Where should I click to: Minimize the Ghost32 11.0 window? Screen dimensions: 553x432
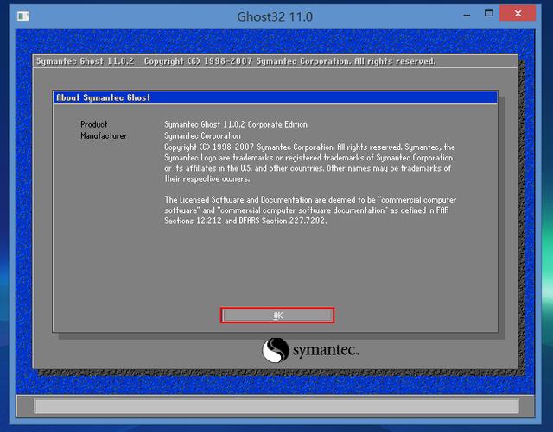[467, 15]
